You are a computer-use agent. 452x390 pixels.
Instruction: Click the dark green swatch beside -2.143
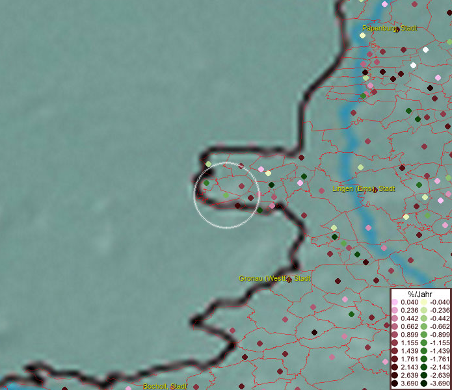pyautogui.click(x=424, y=367)
